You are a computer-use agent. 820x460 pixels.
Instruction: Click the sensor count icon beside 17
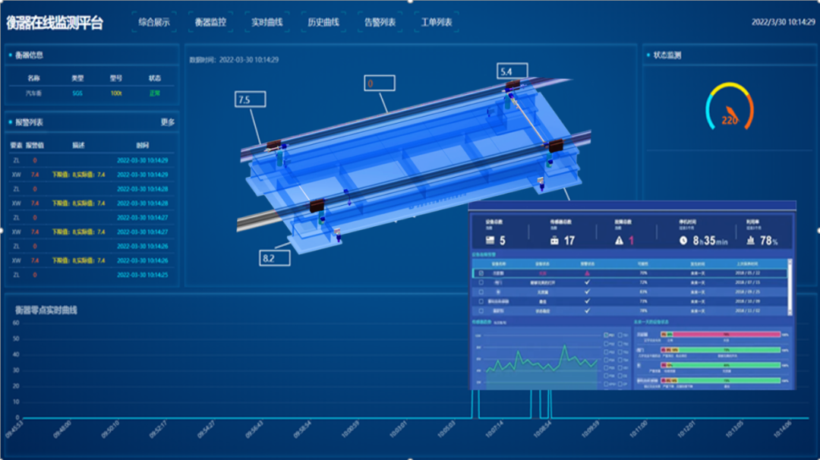554,241
